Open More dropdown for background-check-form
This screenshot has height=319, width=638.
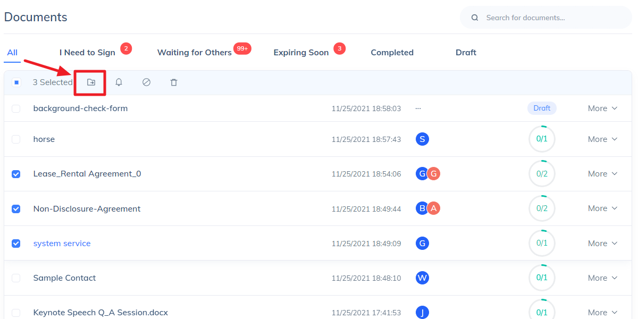coord(602,108)
